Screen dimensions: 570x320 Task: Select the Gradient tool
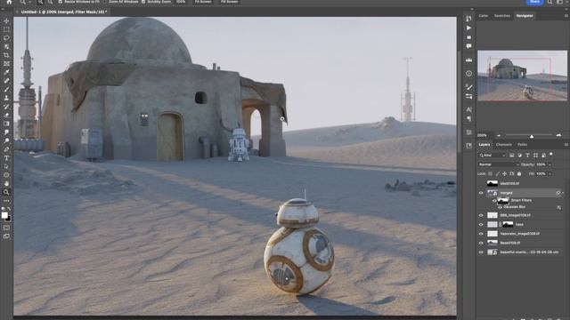6,124
